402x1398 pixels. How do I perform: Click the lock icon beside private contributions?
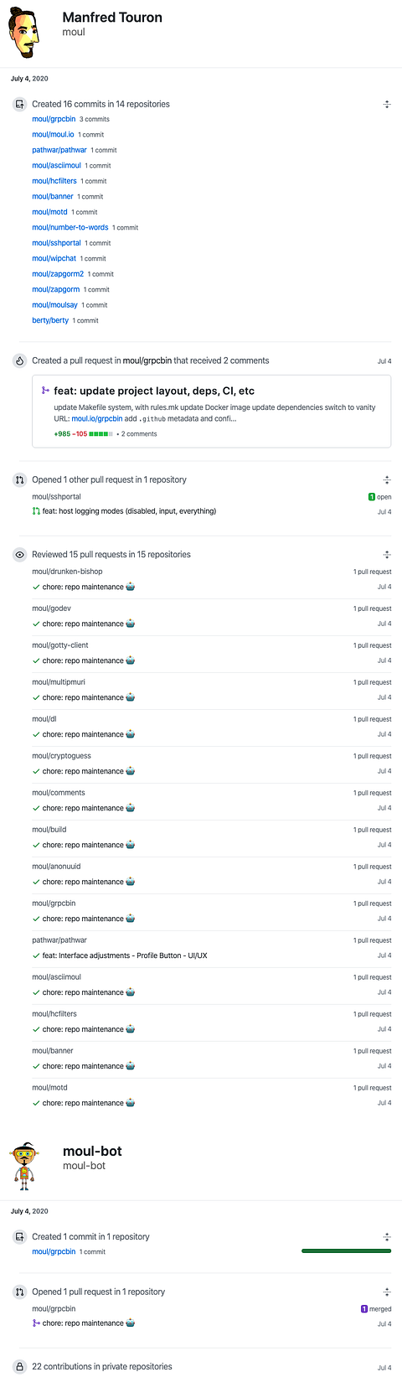(x=19, y=1366)
